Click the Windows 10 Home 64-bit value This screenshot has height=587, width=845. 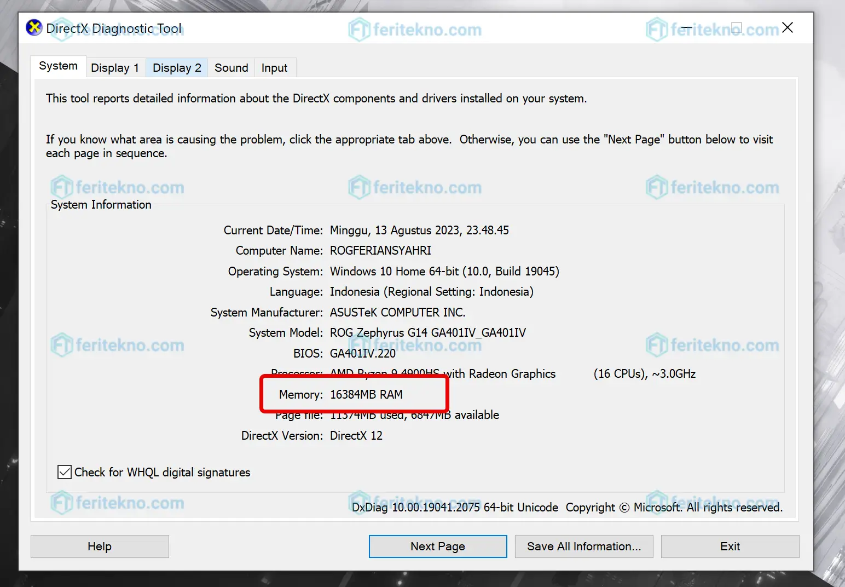pos(444,272)
